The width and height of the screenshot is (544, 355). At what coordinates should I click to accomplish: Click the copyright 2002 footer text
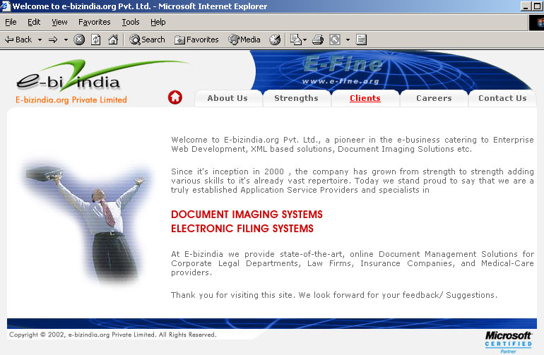click(113, 335)
